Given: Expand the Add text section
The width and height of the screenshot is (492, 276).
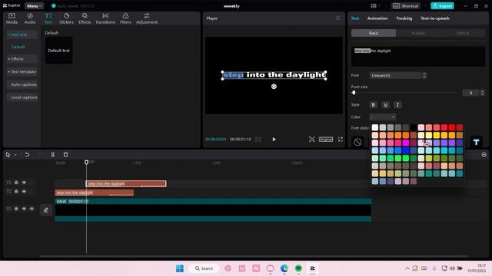Looking at the screenshot, I should [x=22, y=34].
